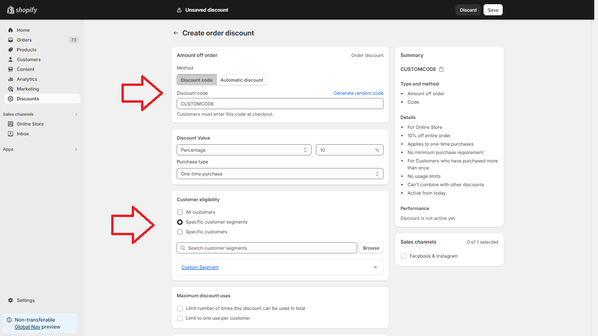Click the Save button
This screenshot has height=336, width=598.
[x=493, y=10]
